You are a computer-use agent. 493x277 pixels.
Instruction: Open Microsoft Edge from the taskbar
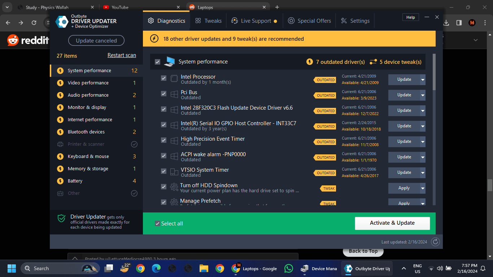coord(156,268)
